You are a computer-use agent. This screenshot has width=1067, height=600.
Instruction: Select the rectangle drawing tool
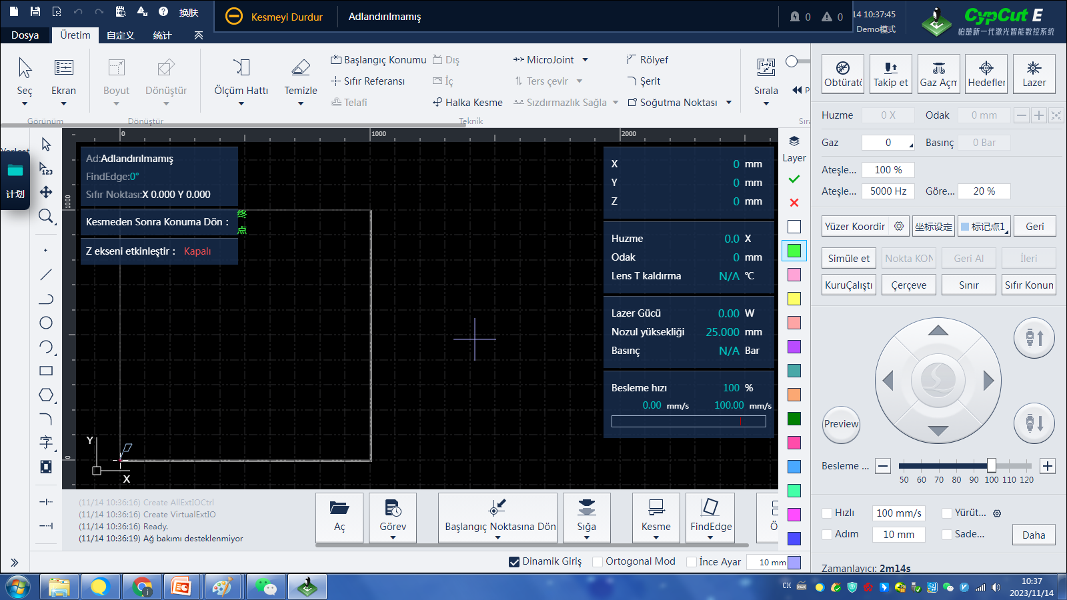(46, 371)
